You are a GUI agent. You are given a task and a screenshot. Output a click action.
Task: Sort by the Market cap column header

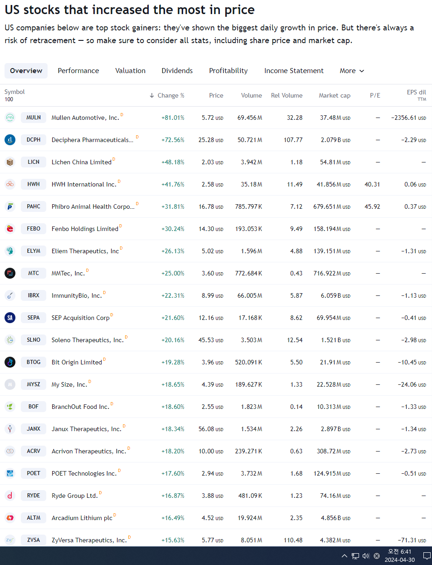(335, 95)
